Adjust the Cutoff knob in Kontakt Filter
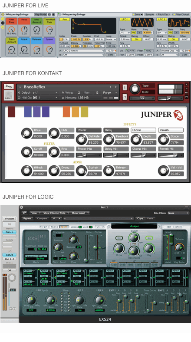 [x=26, y=152]
